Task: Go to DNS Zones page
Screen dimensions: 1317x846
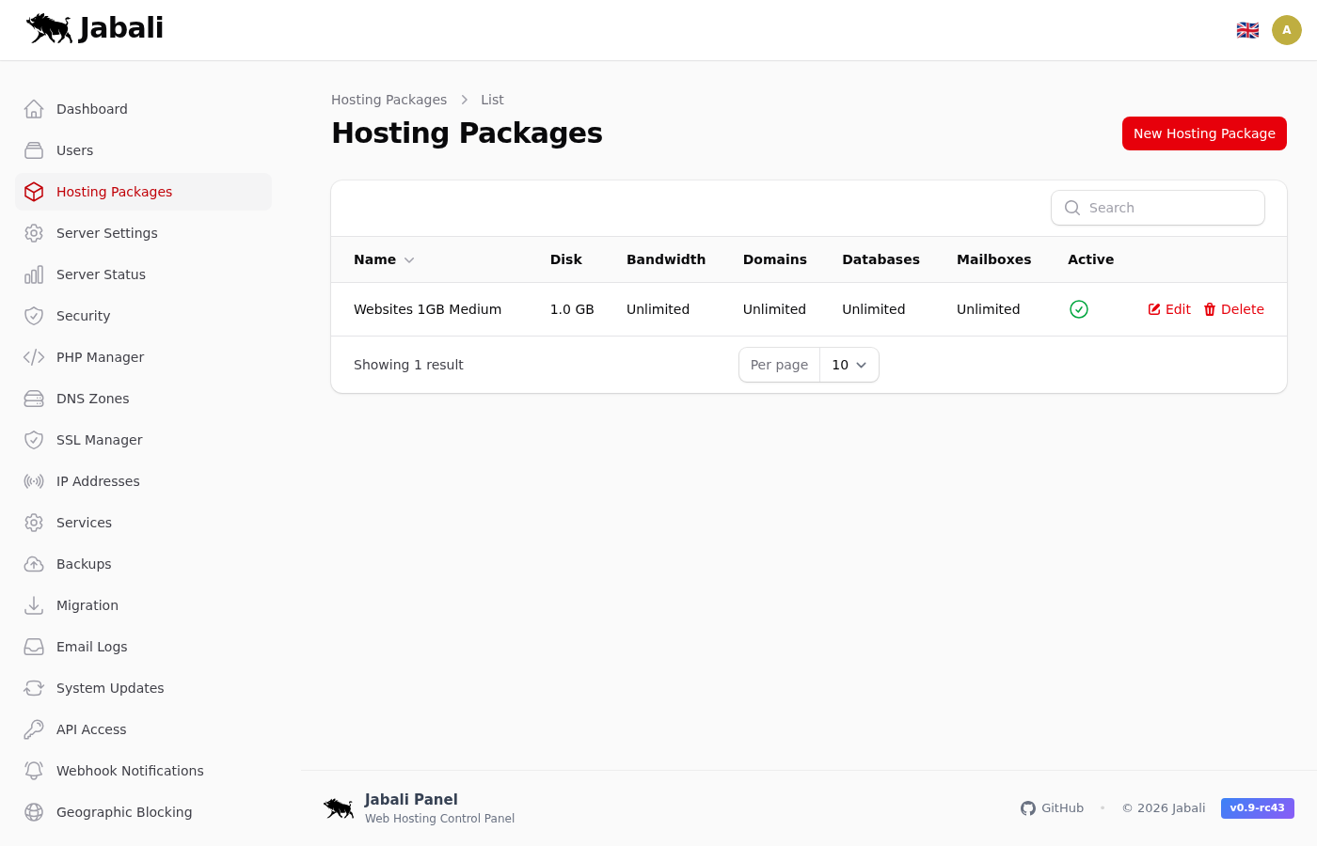Action: pos(92,399)
